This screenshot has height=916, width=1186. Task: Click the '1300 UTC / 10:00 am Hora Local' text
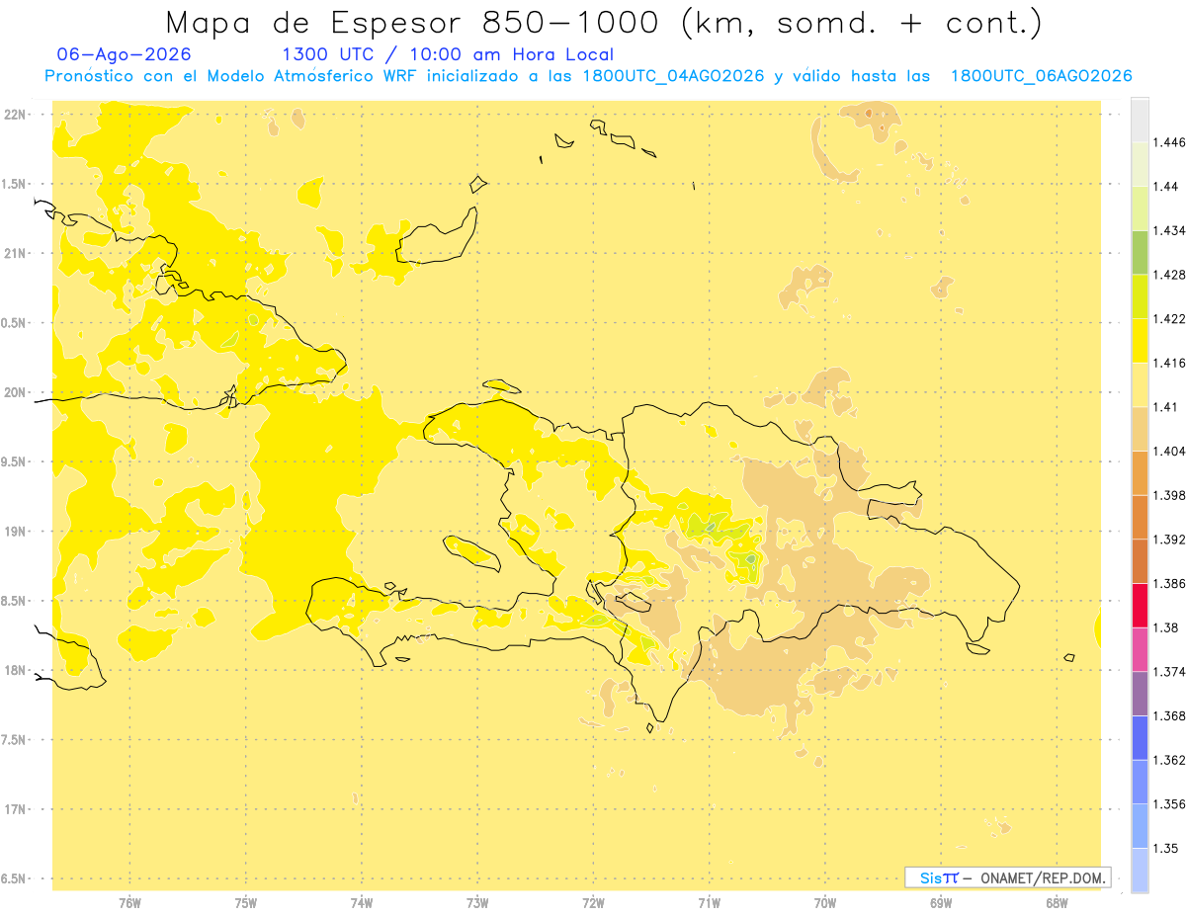click(x=448, y=55)
